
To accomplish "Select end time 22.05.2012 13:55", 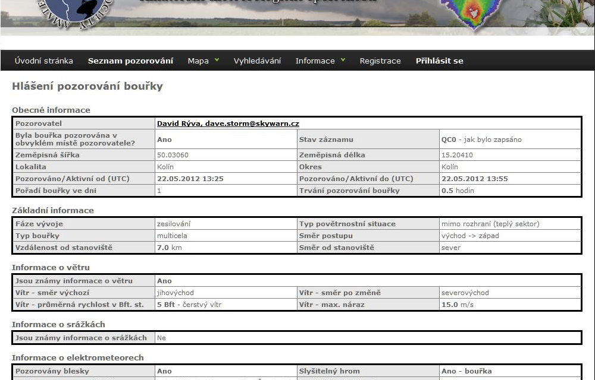I will pos(474,179).
